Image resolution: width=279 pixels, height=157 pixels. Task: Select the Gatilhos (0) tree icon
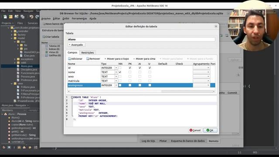[47, 55]
